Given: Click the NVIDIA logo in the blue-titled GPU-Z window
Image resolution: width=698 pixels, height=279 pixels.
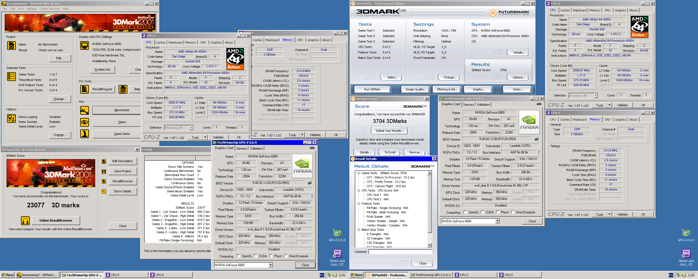Looking at the screenshot, I should point(302,166).
